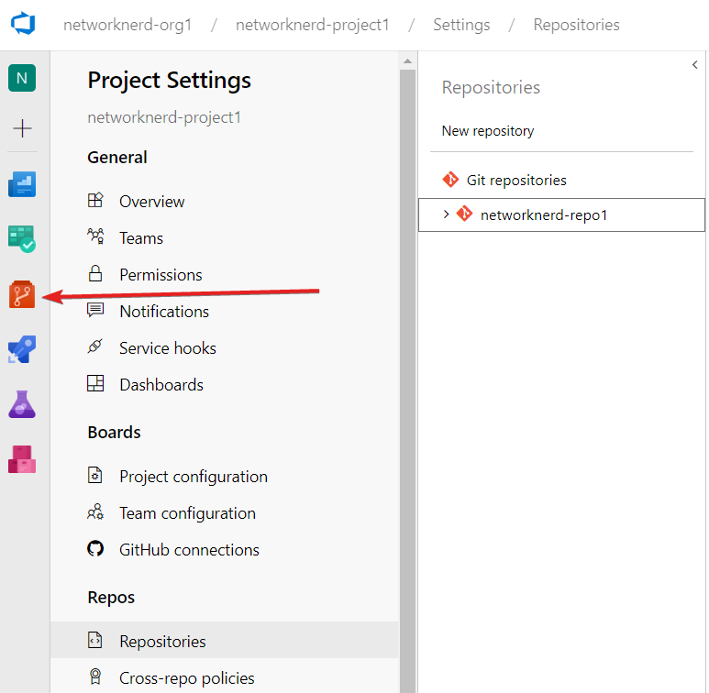Select Repositories under Repos

[225, 640]
